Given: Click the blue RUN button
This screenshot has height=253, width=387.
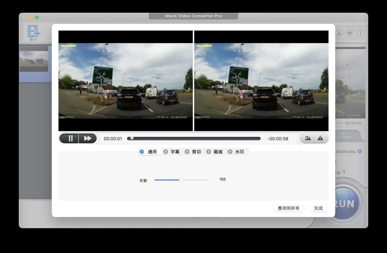Looking at the screenshot, I should [345, 204].
